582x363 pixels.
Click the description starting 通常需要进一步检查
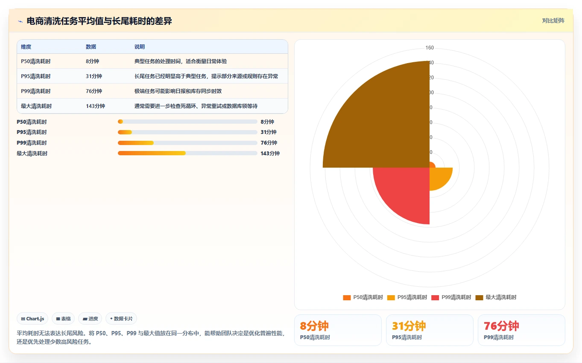coord(196,106)
